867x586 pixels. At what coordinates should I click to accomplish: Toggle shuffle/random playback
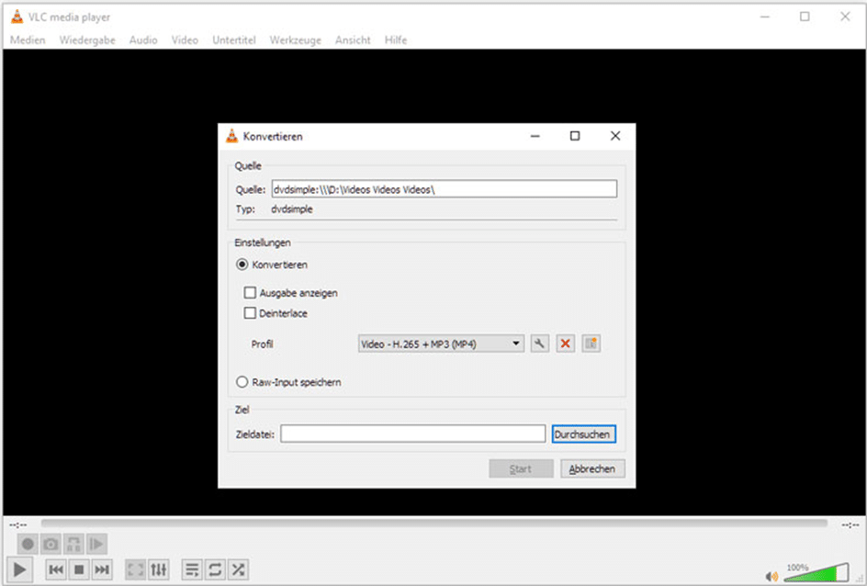[238, 569]
